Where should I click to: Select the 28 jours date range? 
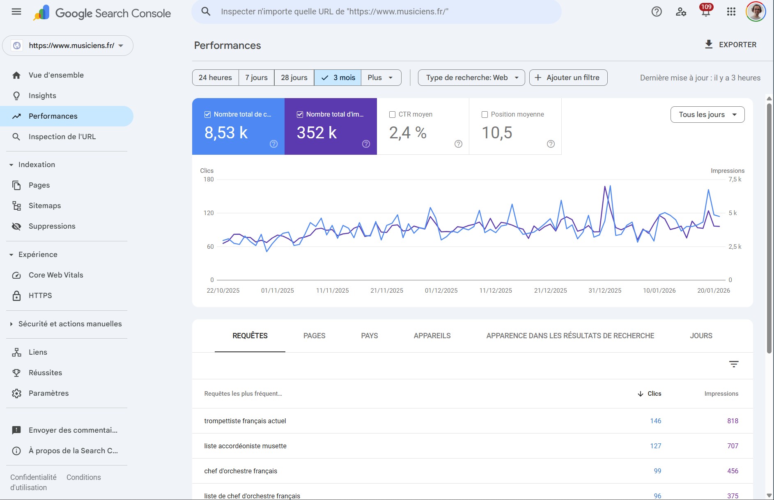(x=294, y=78)
